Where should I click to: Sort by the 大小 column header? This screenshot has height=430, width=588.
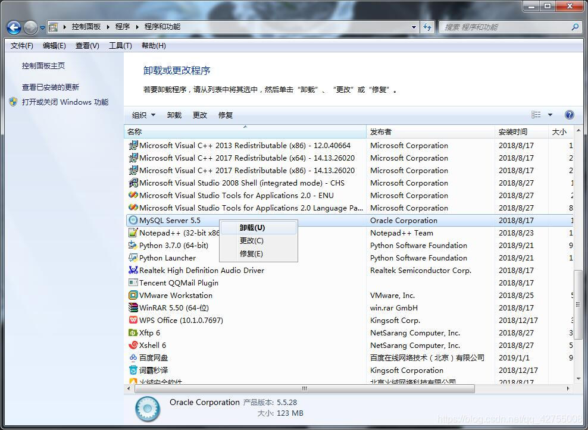[x=561, y=132]
